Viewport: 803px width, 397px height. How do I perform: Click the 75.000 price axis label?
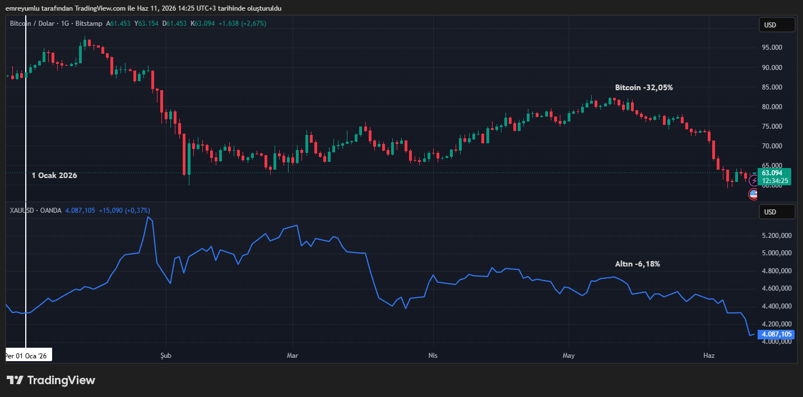pos(772,127)
